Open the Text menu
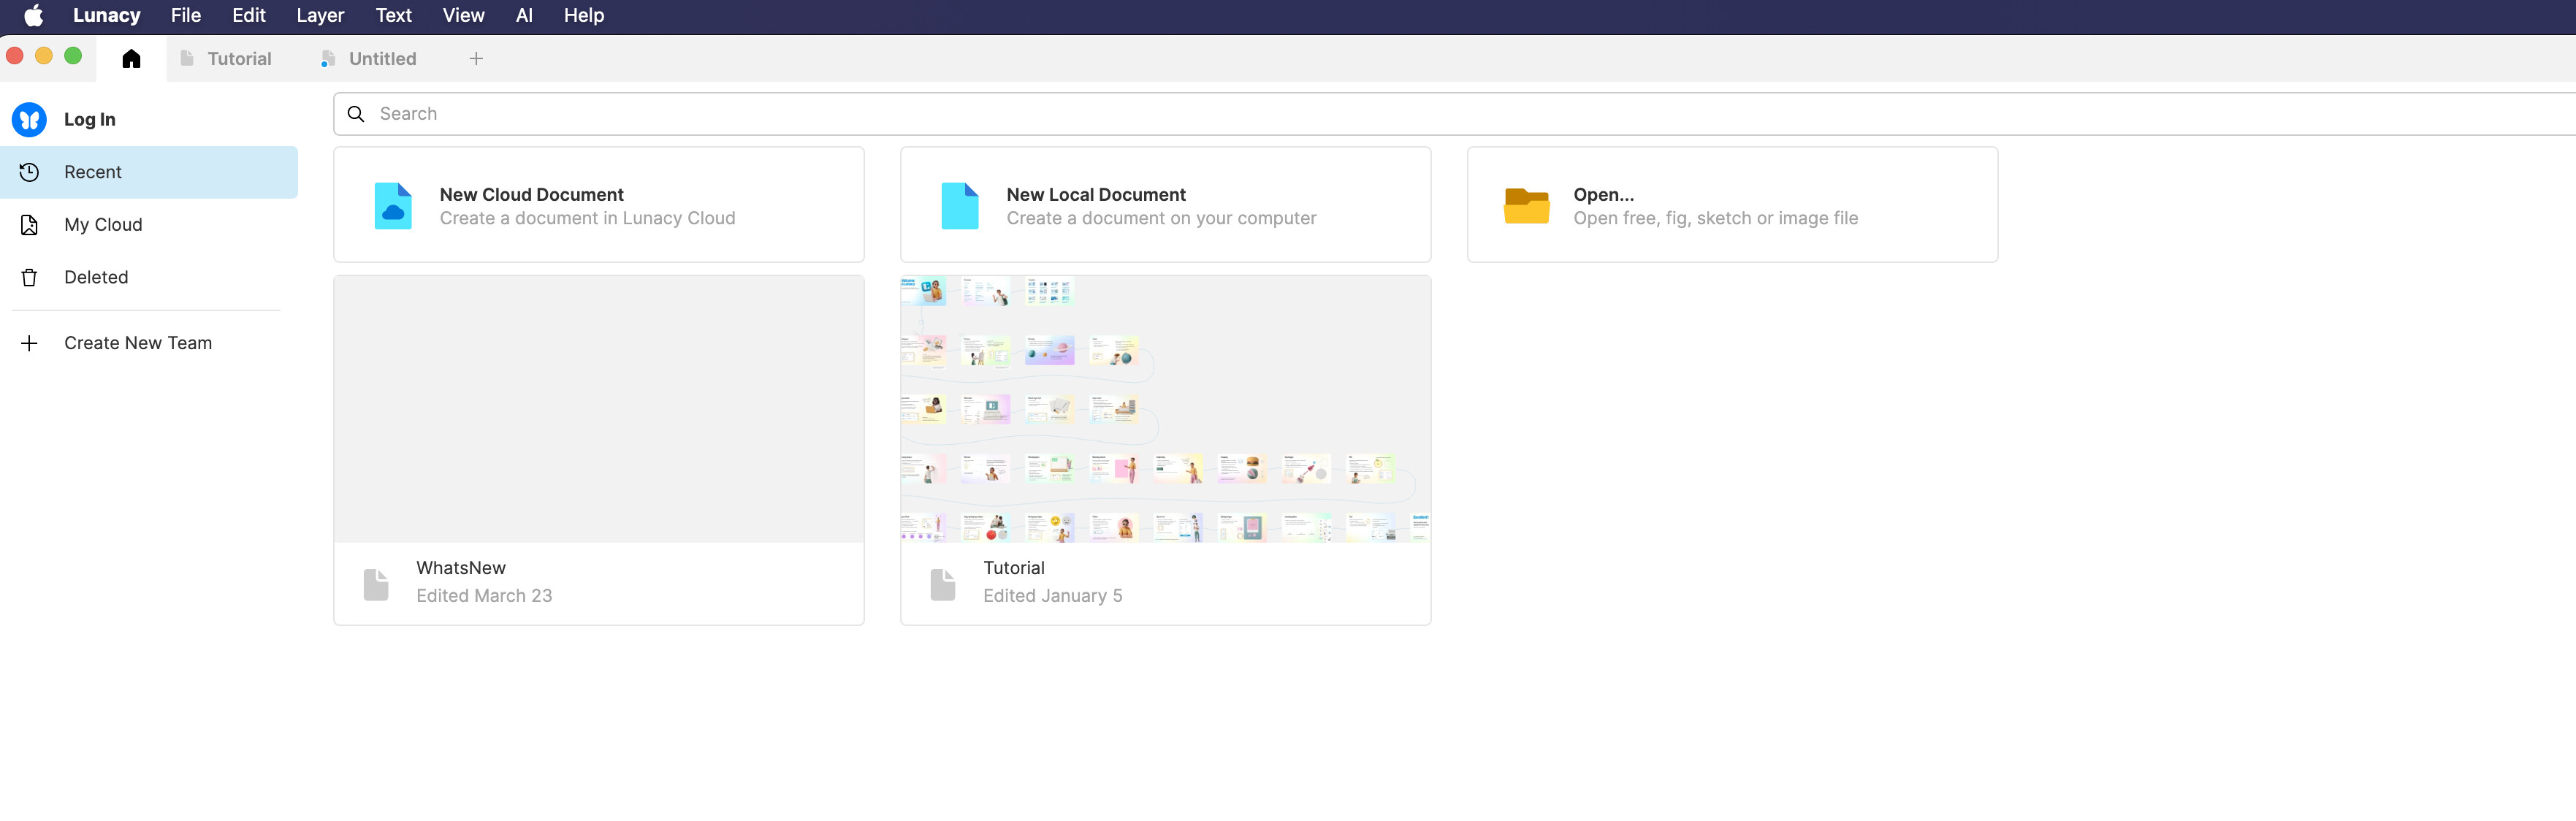The image size is (2576, 821). tap(393, 15)
